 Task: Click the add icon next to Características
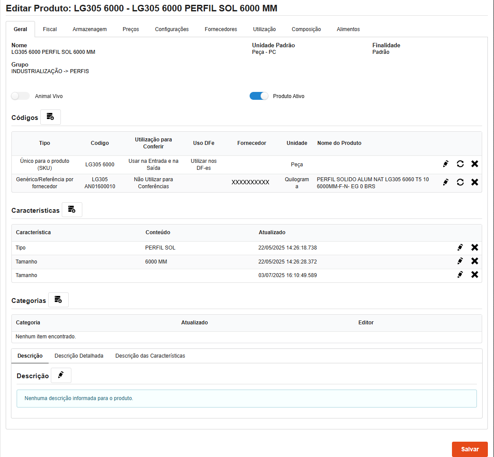[x=72, y=210]
